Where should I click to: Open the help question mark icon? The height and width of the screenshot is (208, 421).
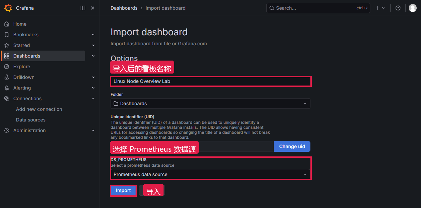click(x=398, y=8)
